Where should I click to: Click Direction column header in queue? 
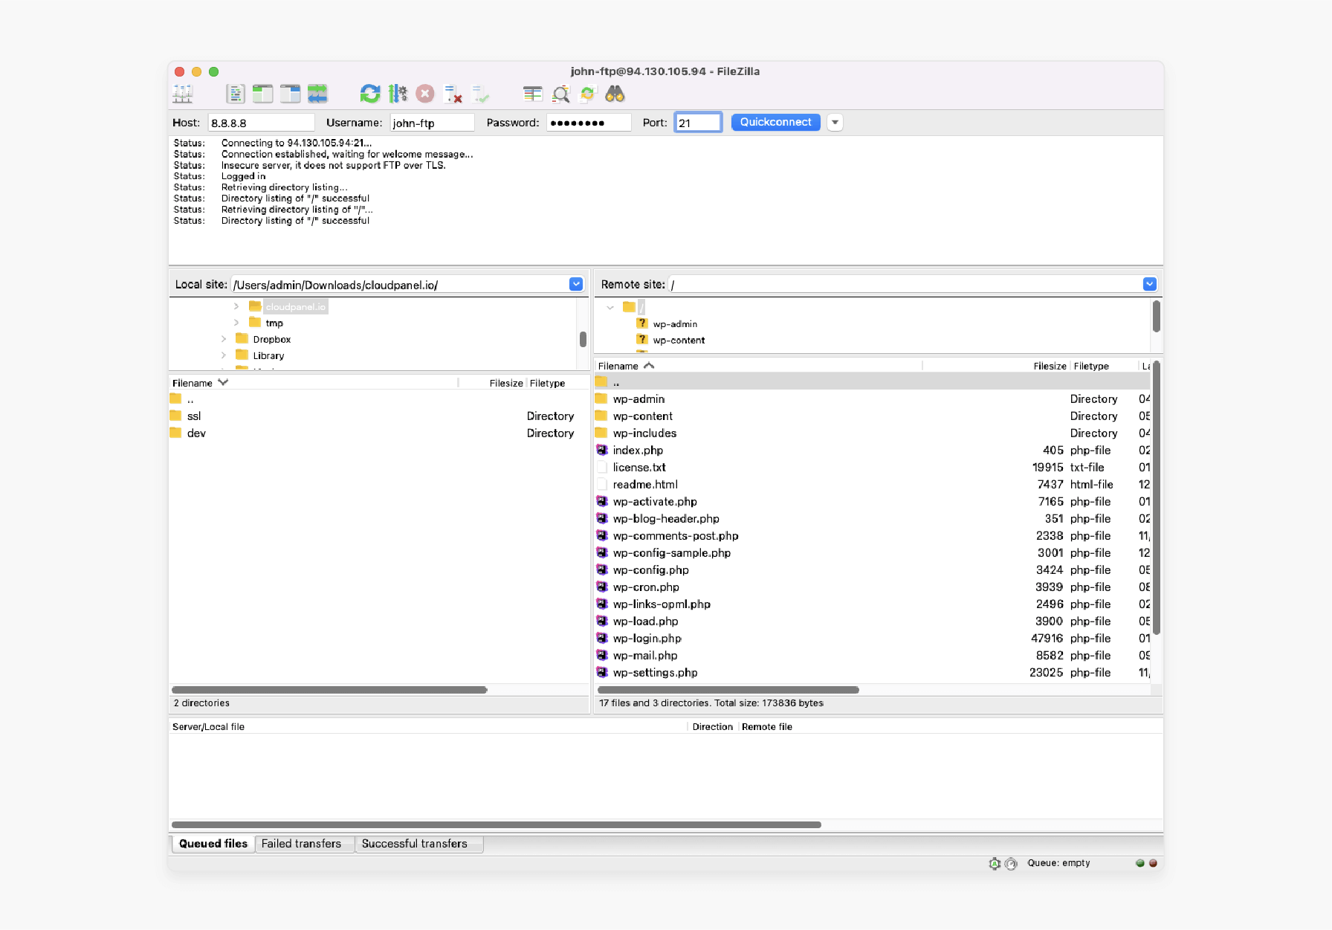tap(712, 727)
